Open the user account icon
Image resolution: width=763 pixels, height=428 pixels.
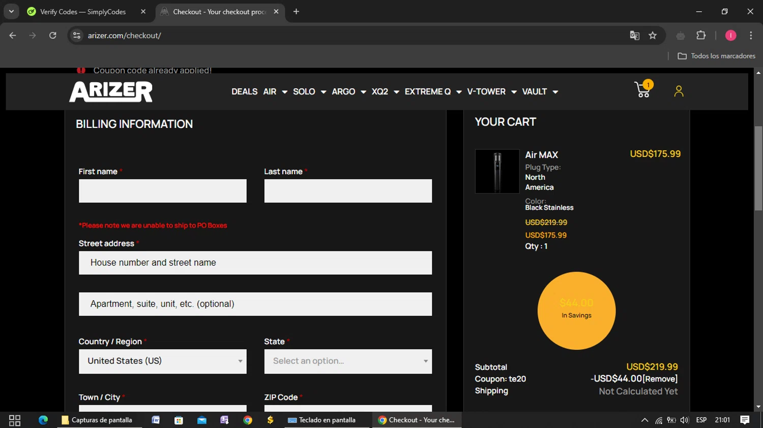pos(679,91)
